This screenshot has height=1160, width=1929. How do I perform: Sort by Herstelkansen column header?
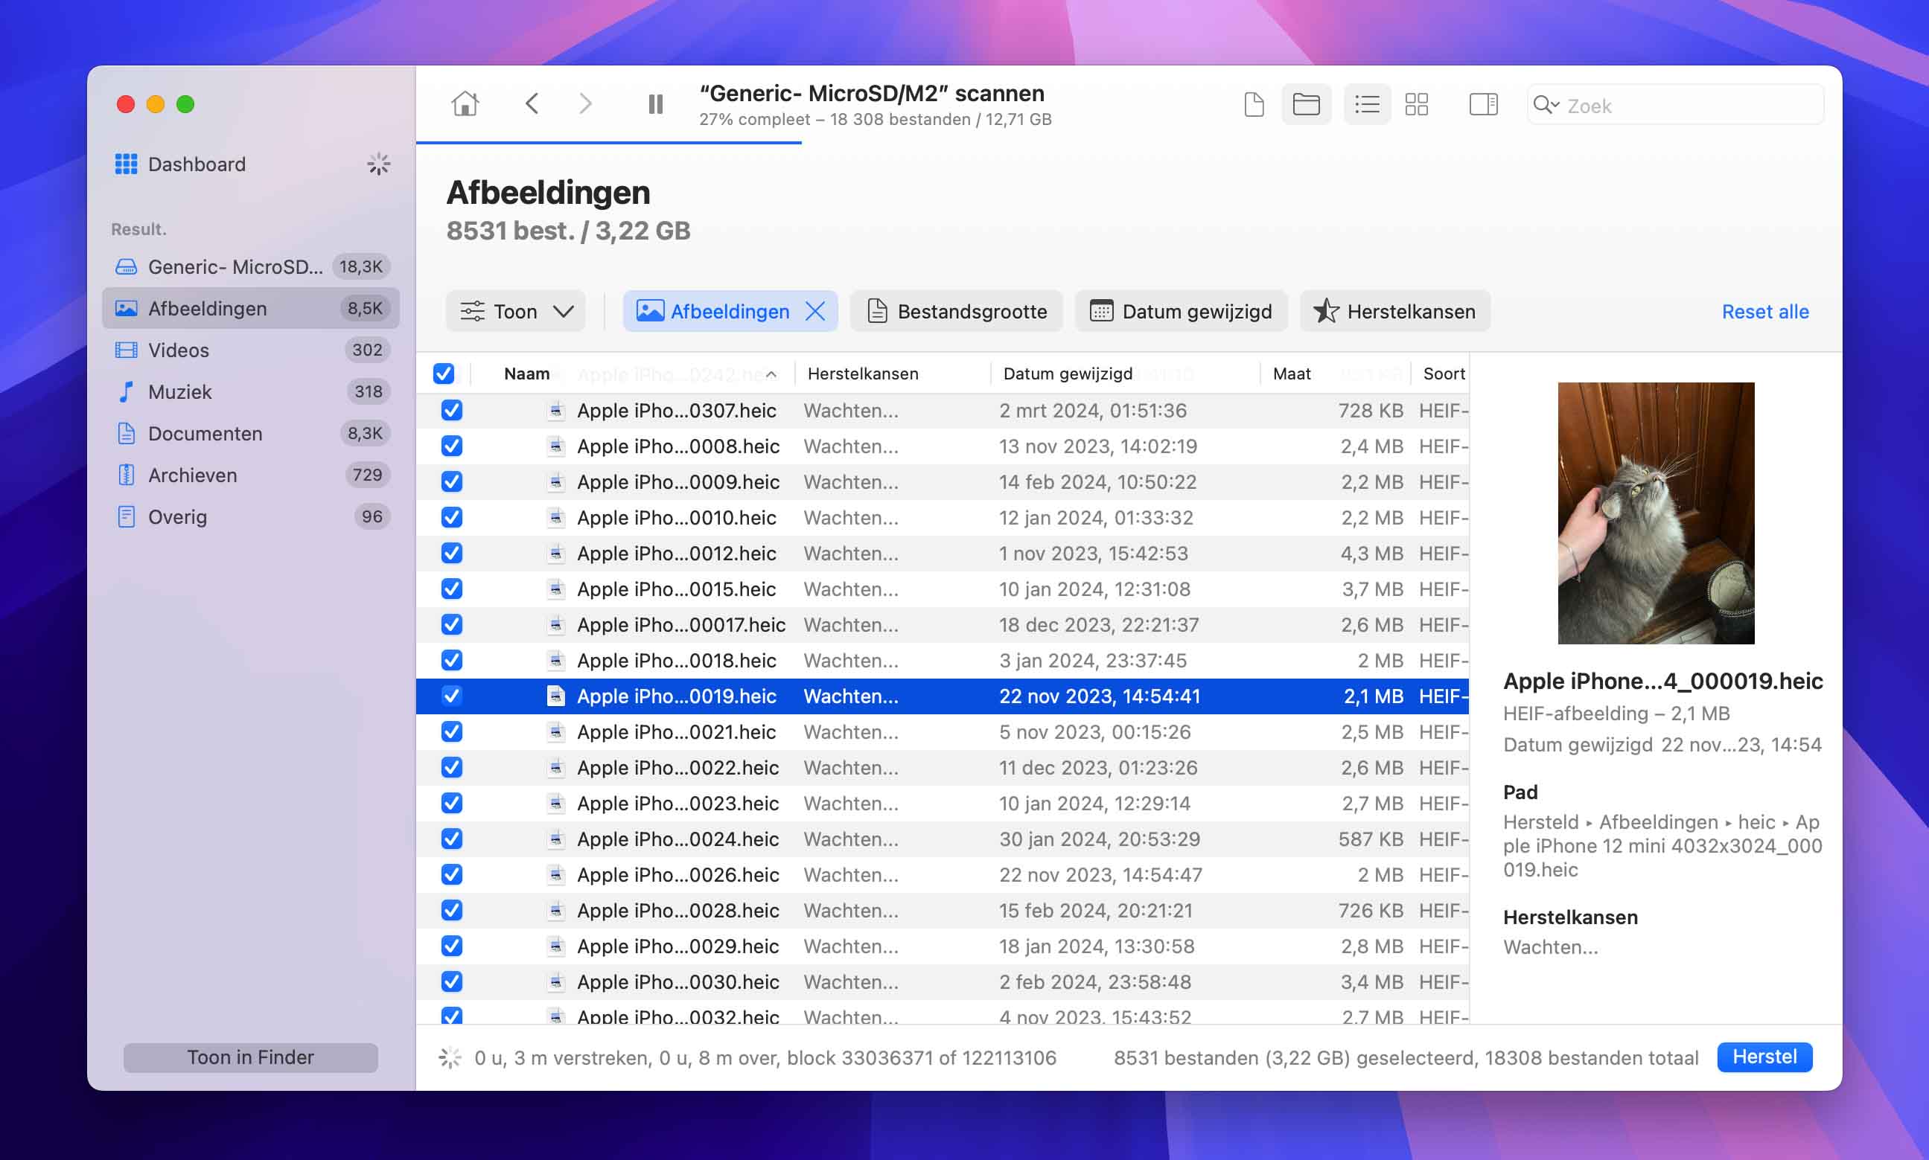(x=862, y=374)
